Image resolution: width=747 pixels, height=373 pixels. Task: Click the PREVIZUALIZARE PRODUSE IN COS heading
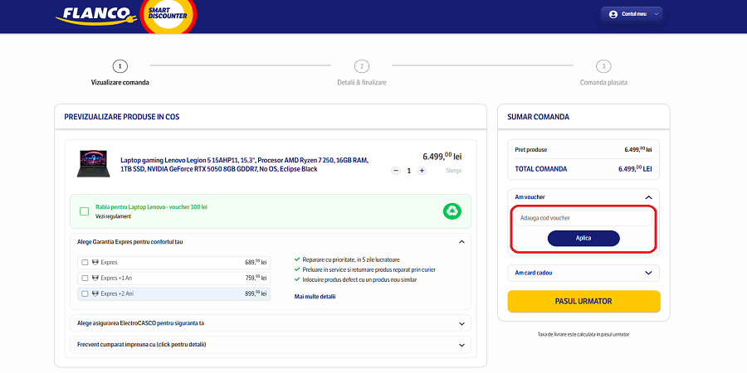(122, 117)
